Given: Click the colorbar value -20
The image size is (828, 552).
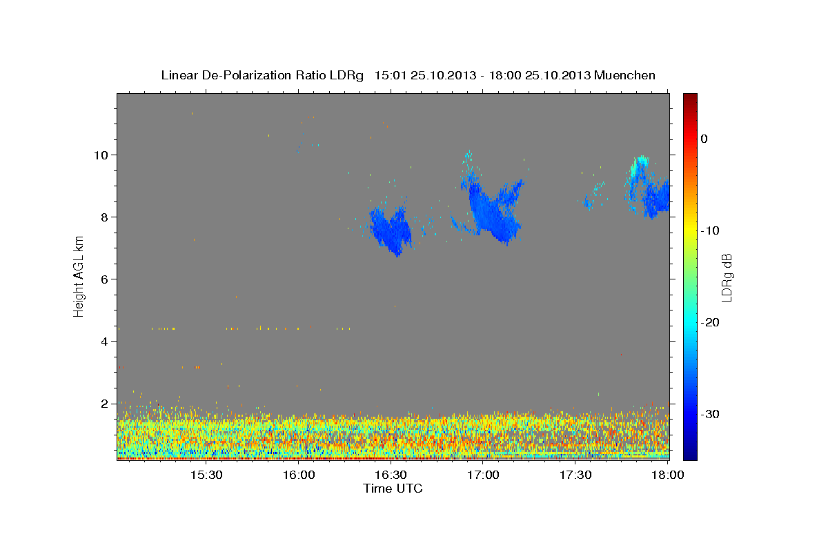Looking at the screenshot, I should [710, 322].
